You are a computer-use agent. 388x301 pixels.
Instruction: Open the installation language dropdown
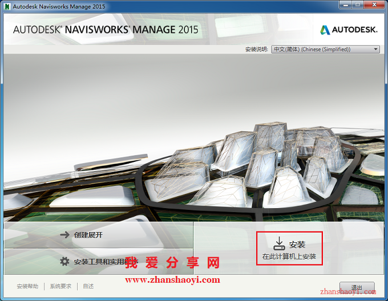325,49
